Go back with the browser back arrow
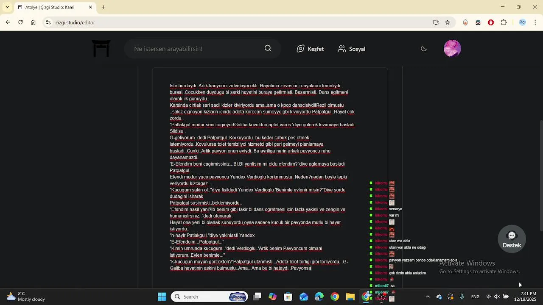543x305 pixels. click(8, 22)
